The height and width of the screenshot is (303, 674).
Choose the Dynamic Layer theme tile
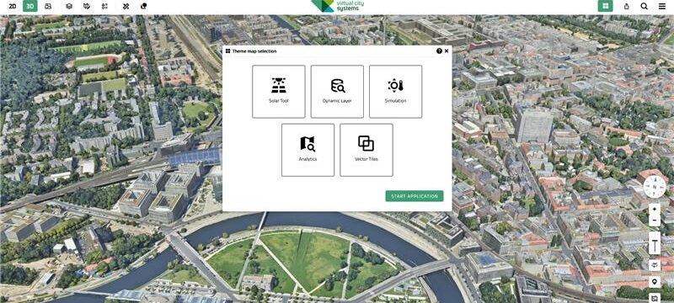(337, 92)
